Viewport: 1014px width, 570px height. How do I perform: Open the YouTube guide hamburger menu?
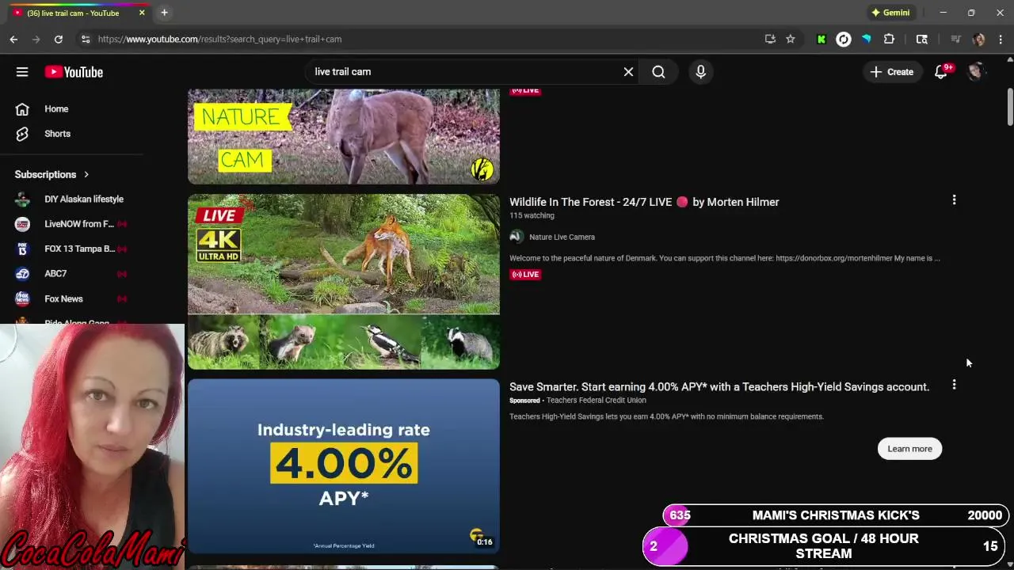[22, 72]
